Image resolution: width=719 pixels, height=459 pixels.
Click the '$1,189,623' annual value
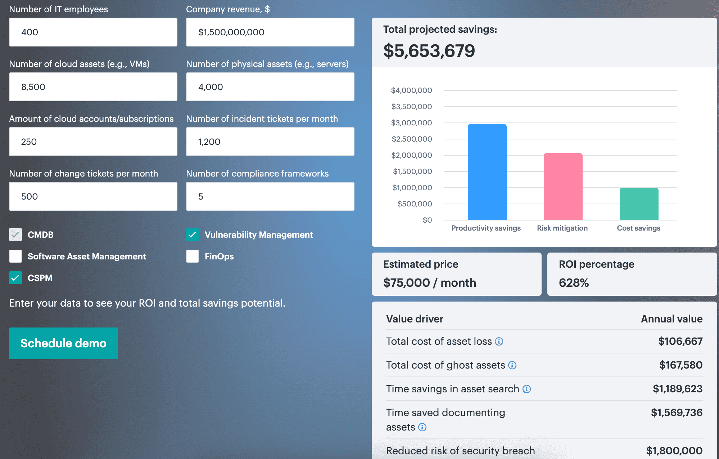tap(678, 389)
